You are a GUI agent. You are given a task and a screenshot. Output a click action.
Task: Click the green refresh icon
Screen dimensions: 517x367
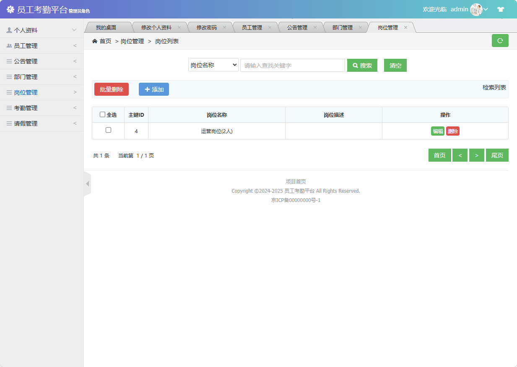pos(500,40)
